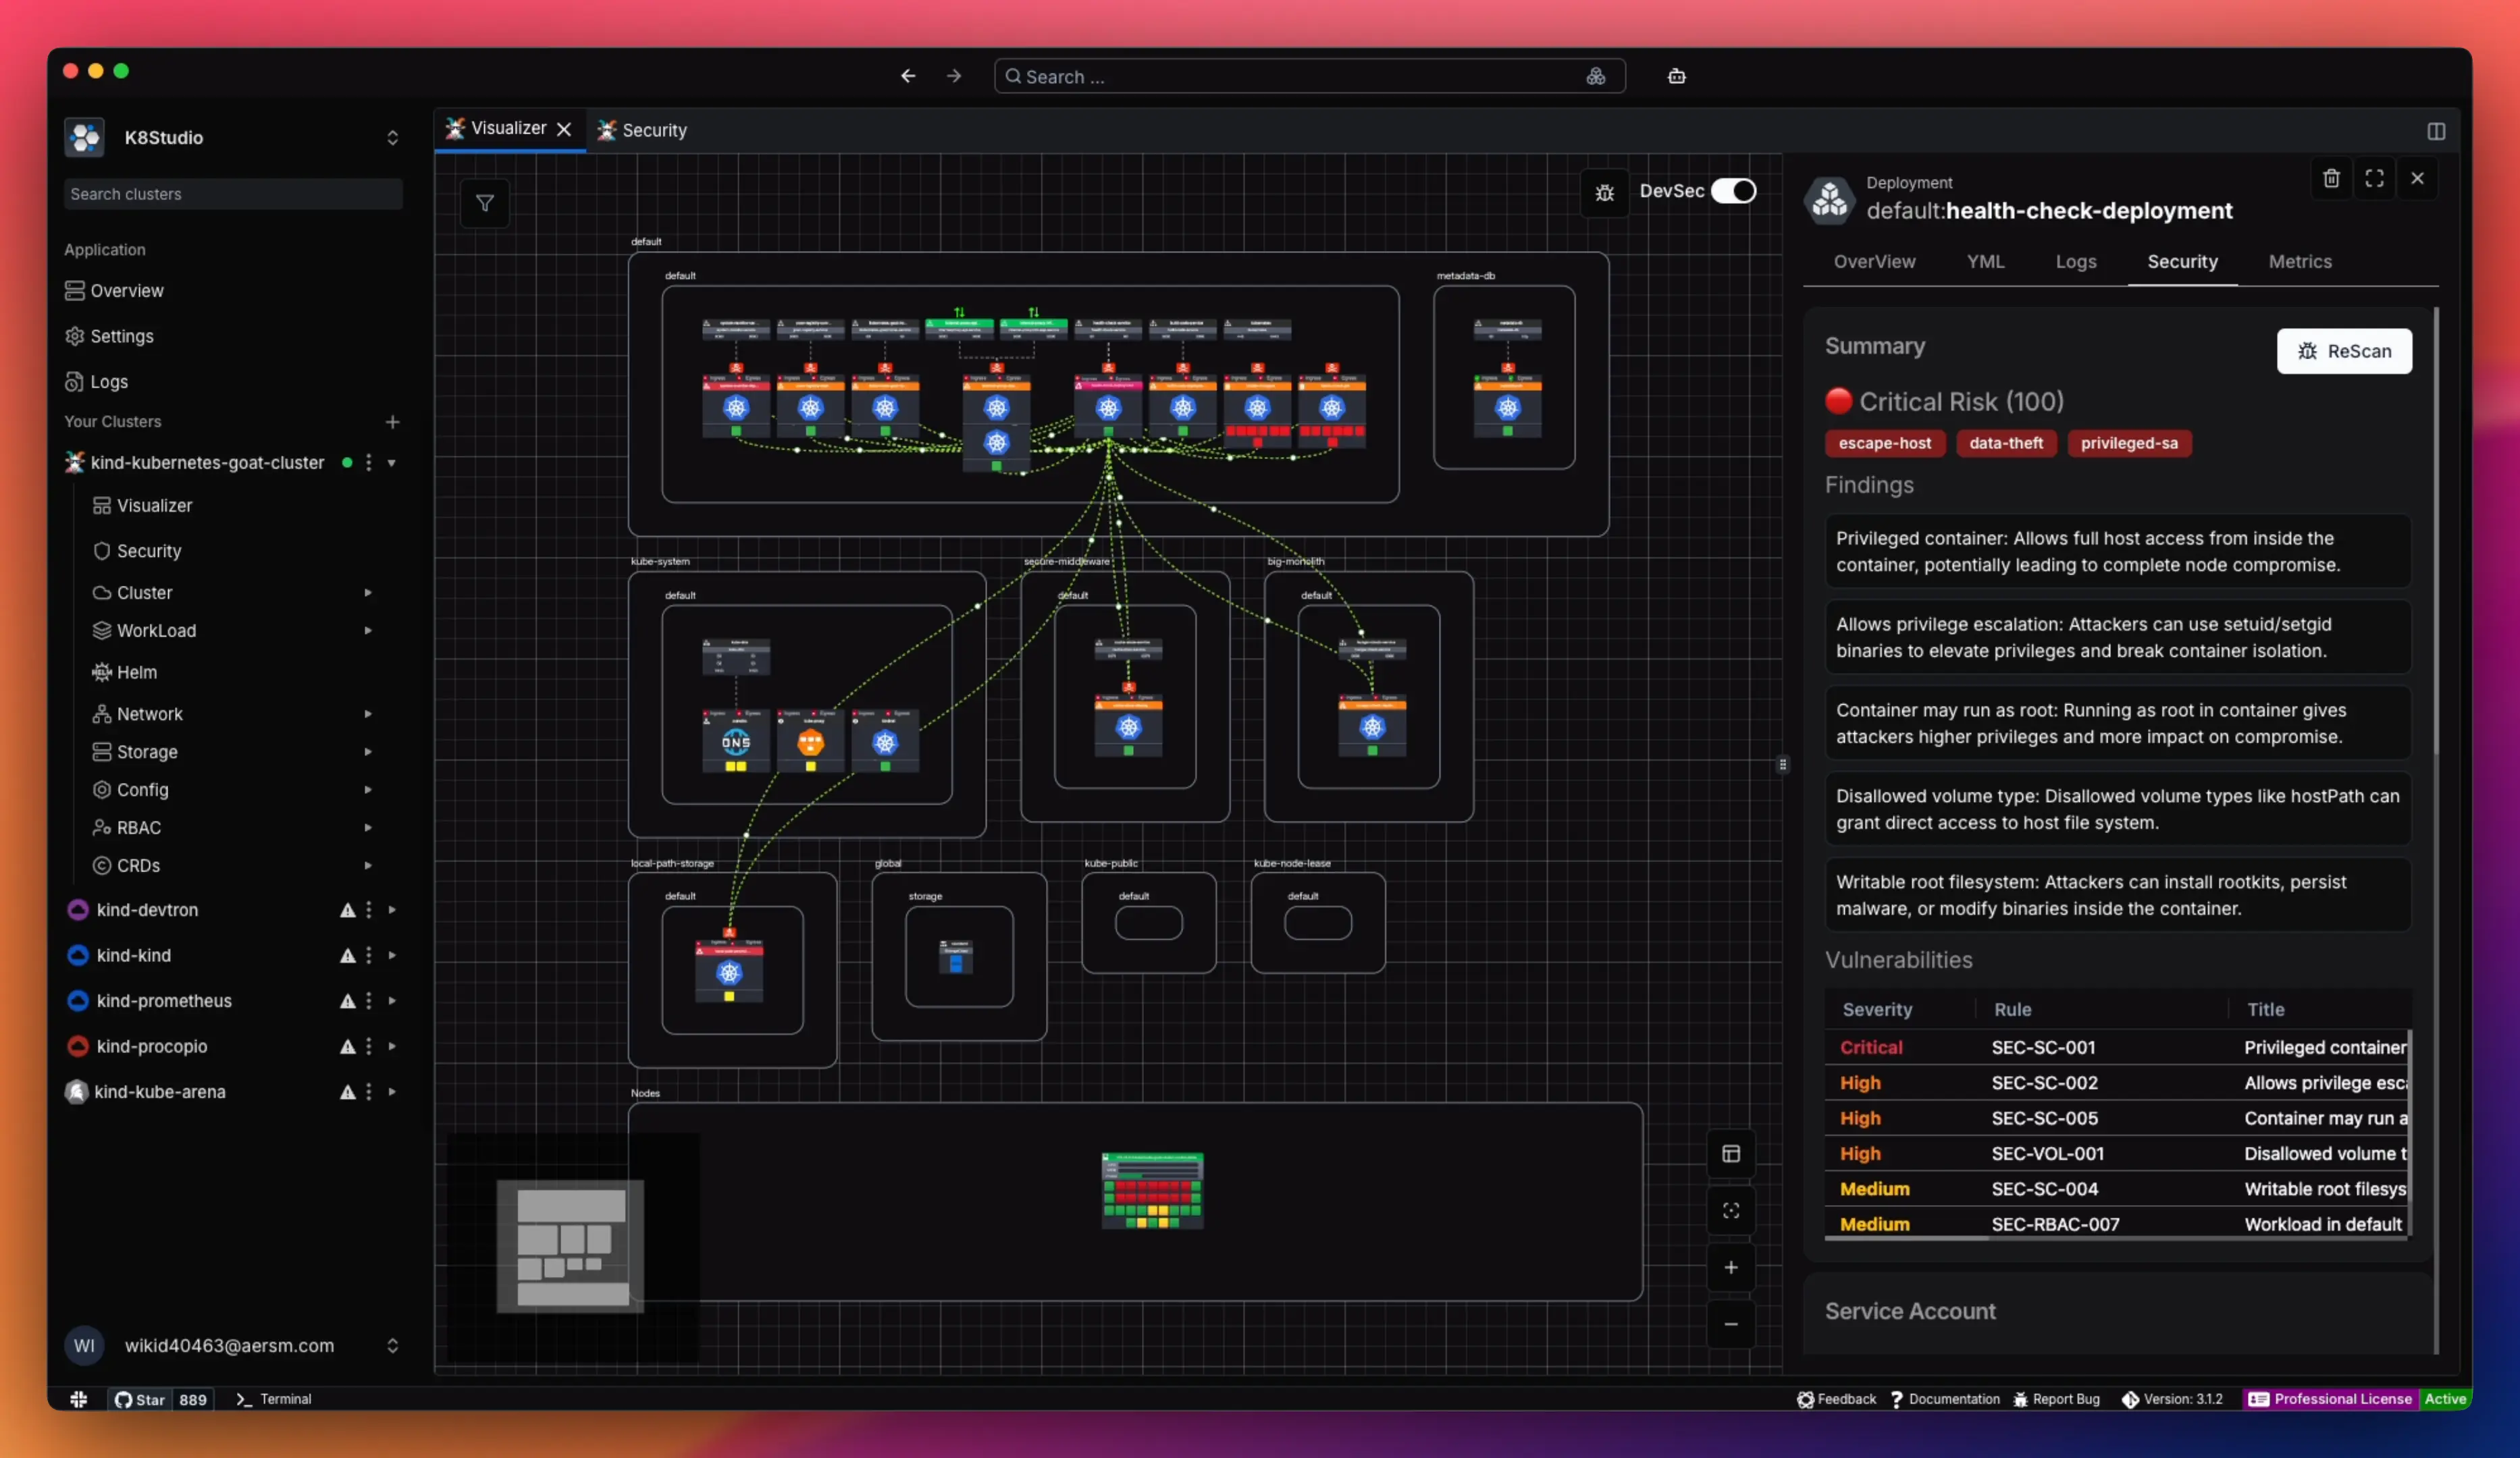The height and width of the screenshot is (1458, 2520).
Task: Select the kind-procopio cluster
Action: tap(152, 1046)
